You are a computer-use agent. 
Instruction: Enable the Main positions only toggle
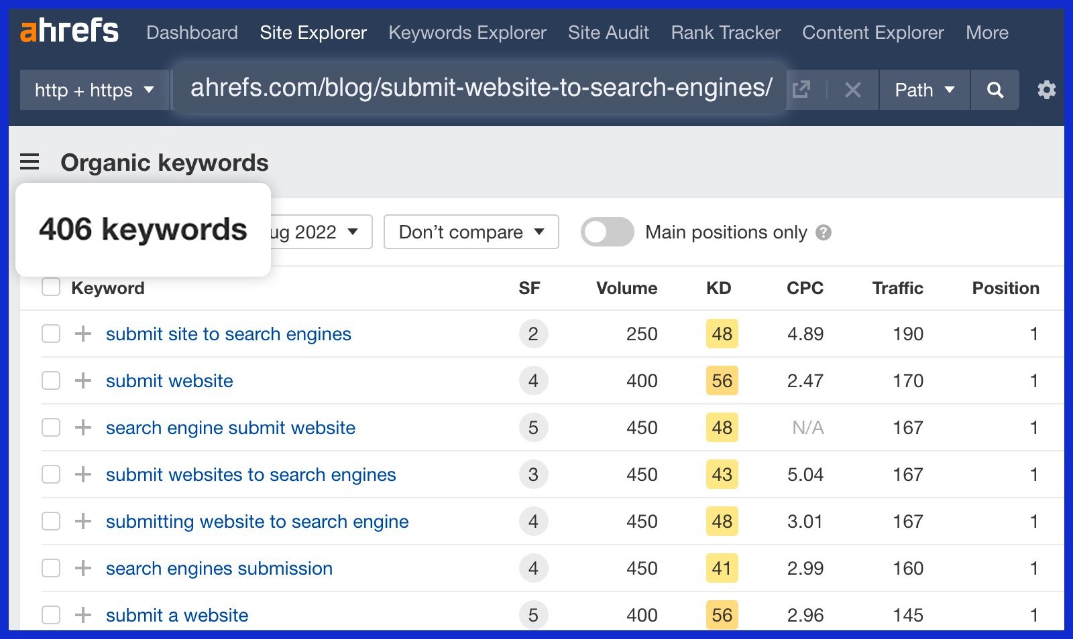607,232
